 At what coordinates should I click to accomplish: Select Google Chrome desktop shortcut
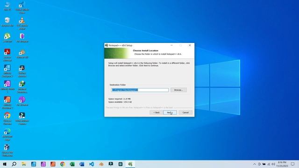[7, 119]
